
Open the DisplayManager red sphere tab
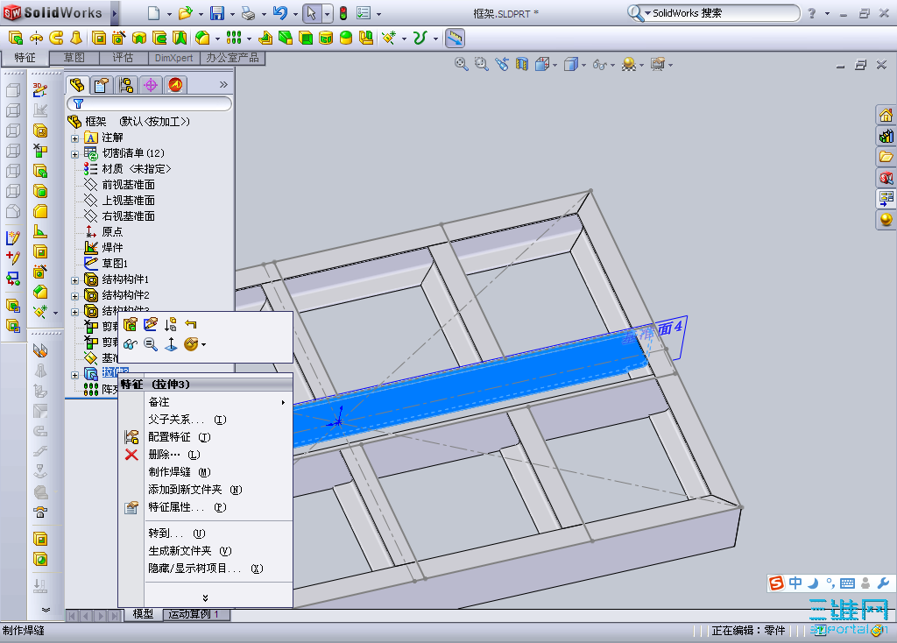[175, 85]
